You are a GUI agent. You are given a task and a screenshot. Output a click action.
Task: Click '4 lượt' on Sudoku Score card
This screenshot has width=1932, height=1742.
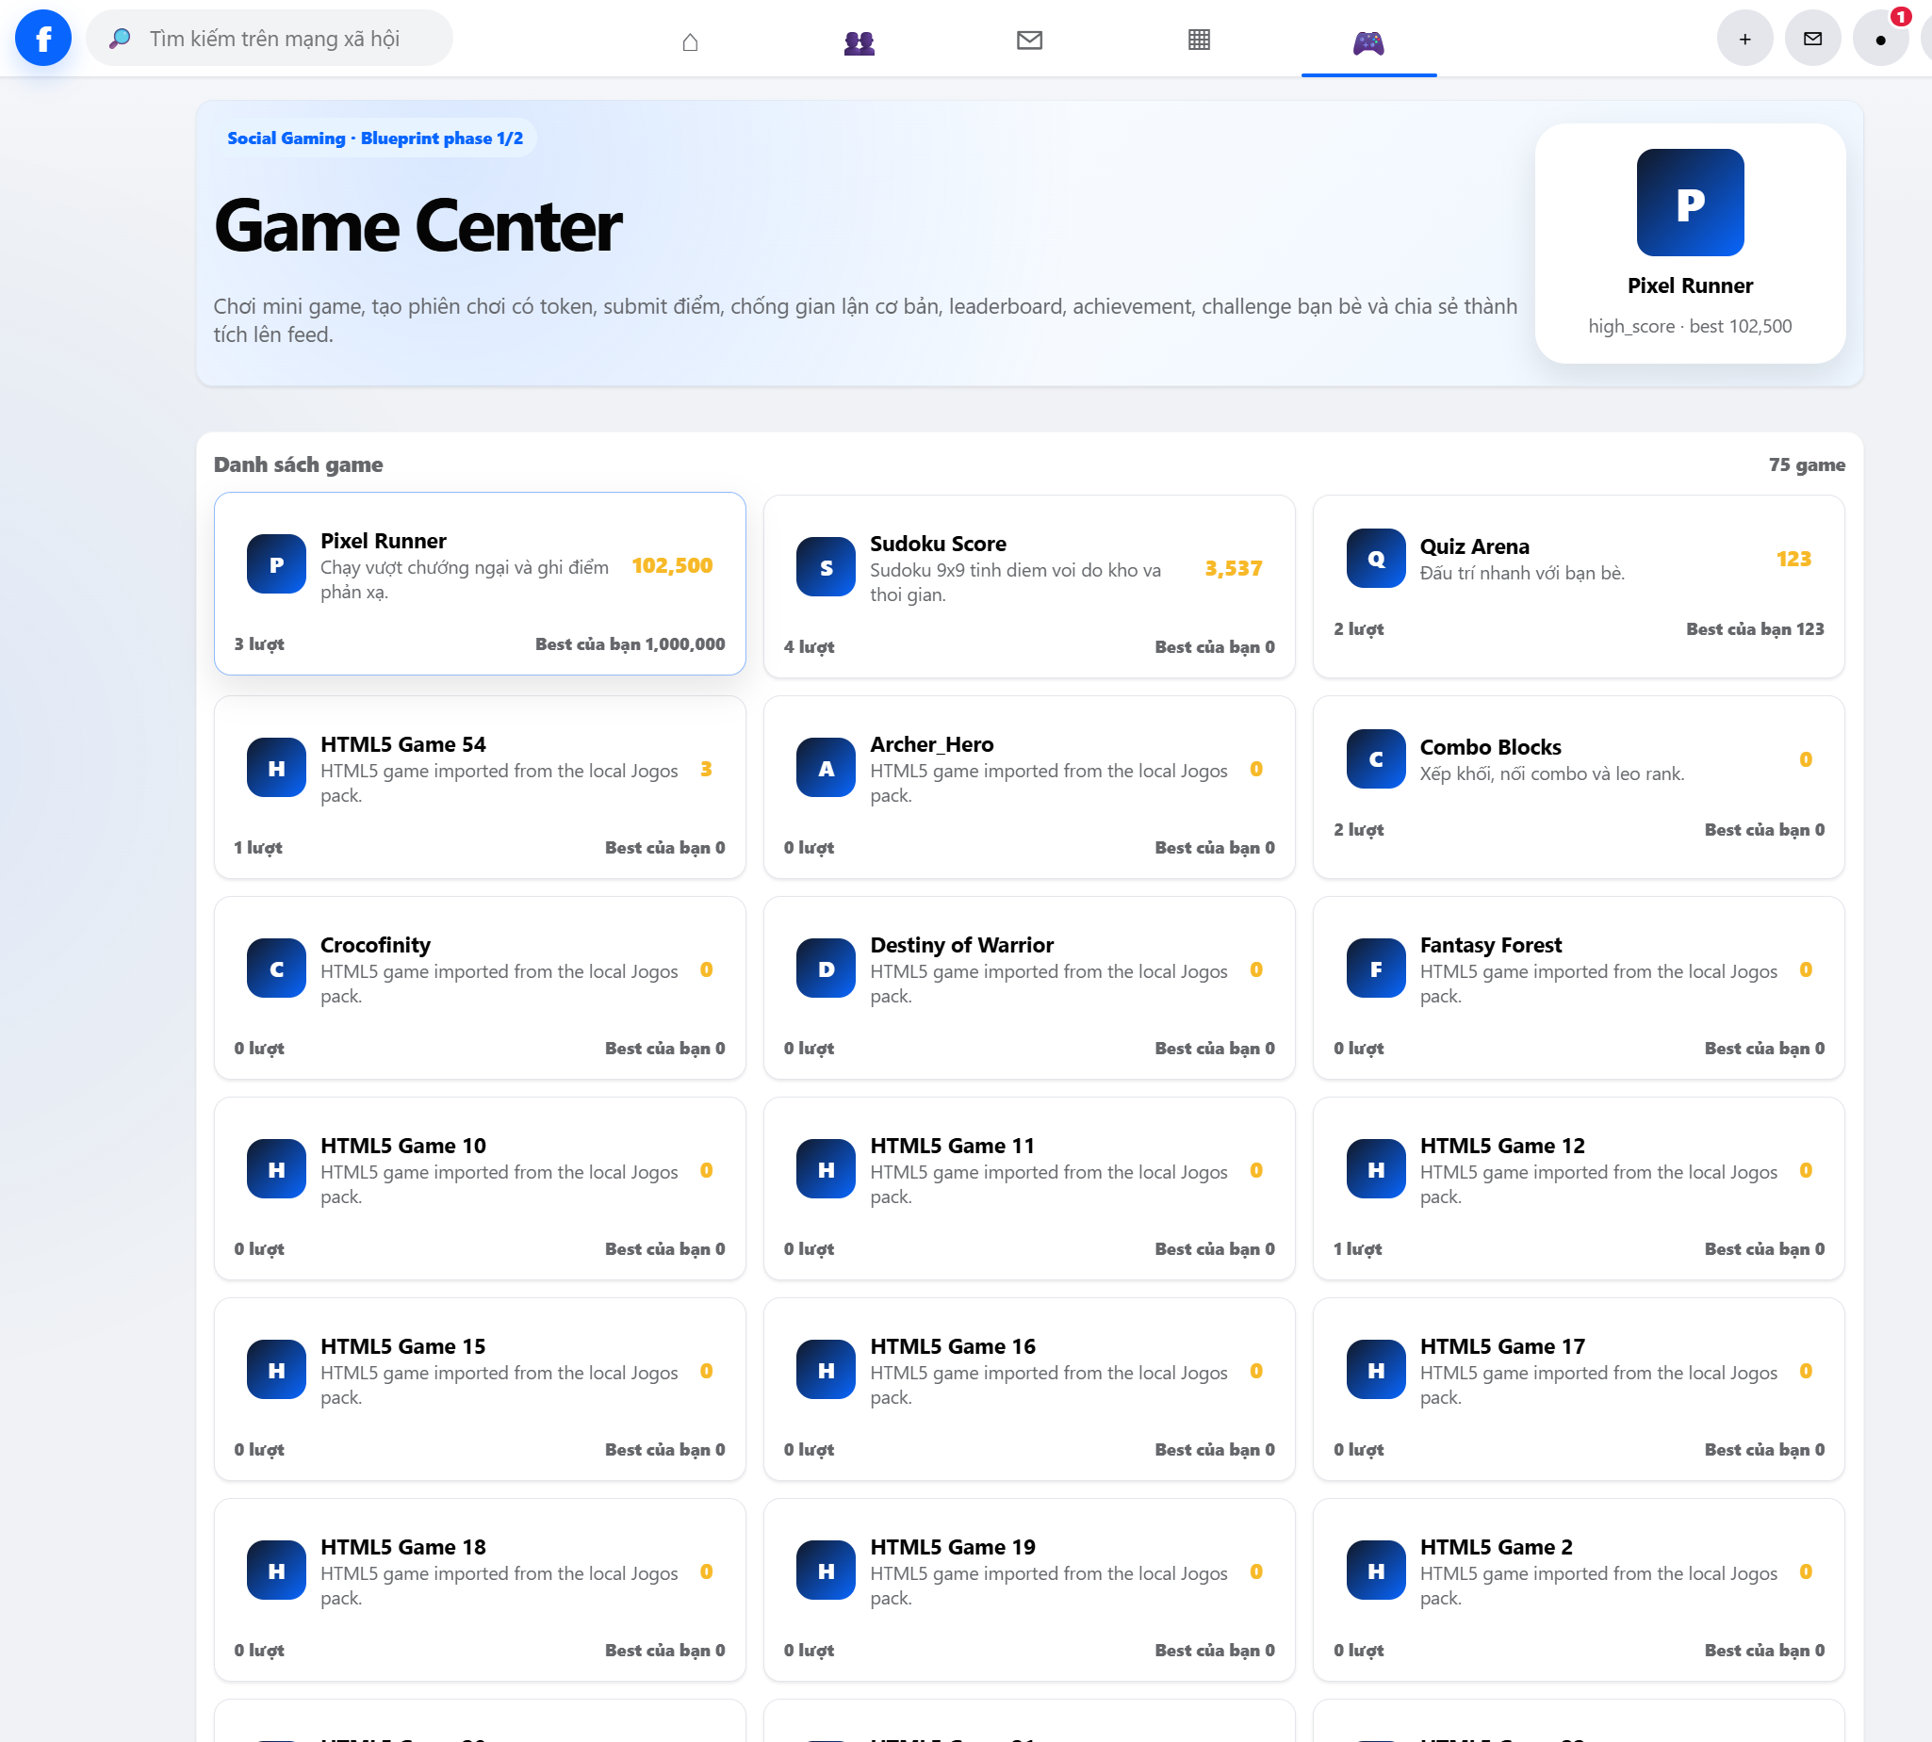pyautogui.click(x=808, y=647)
